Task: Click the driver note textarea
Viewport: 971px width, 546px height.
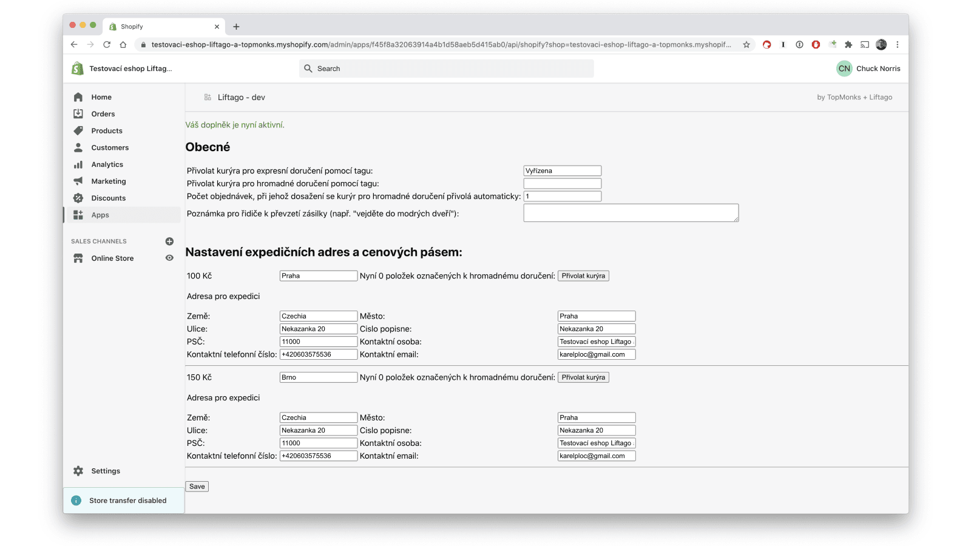Action: [631, 213]
